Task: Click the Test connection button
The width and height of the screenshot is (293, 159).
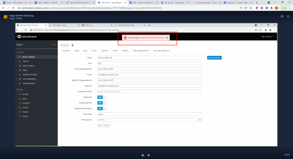Action: tap(215, 58)
